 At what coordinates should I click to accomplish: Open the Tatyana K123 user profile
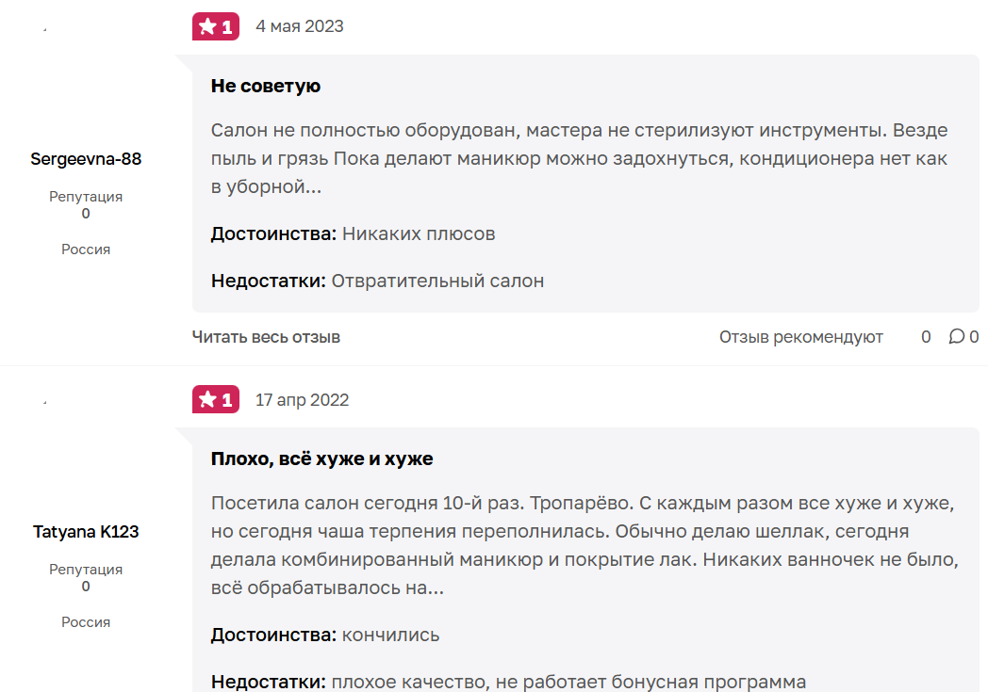(86, 532)
